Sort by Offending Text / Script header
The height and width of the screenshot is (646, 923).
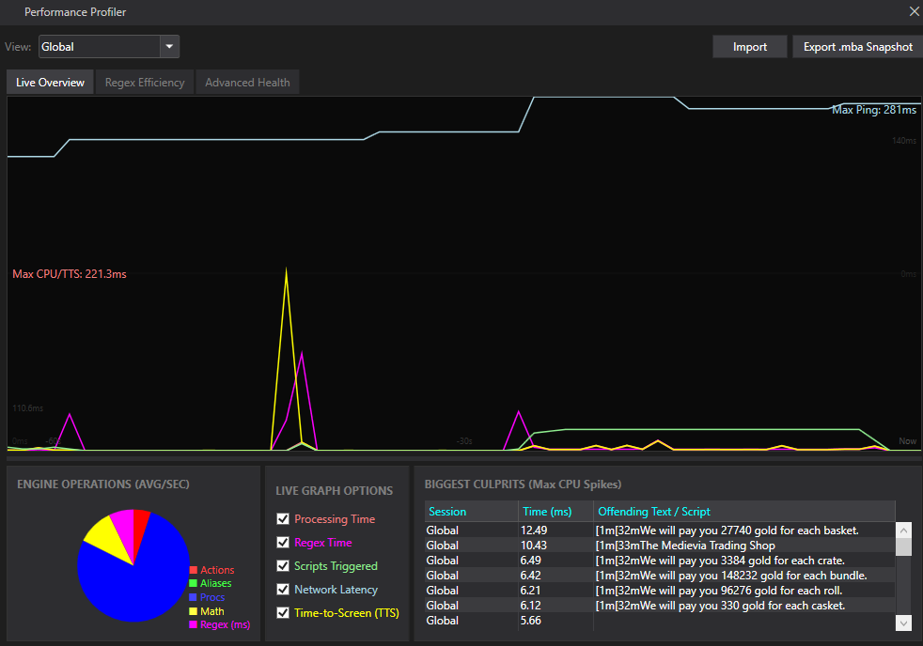point(744,512)
